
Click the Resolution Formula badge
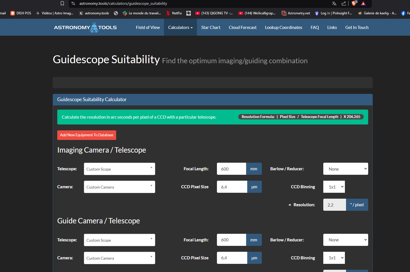tap(301, 117)
